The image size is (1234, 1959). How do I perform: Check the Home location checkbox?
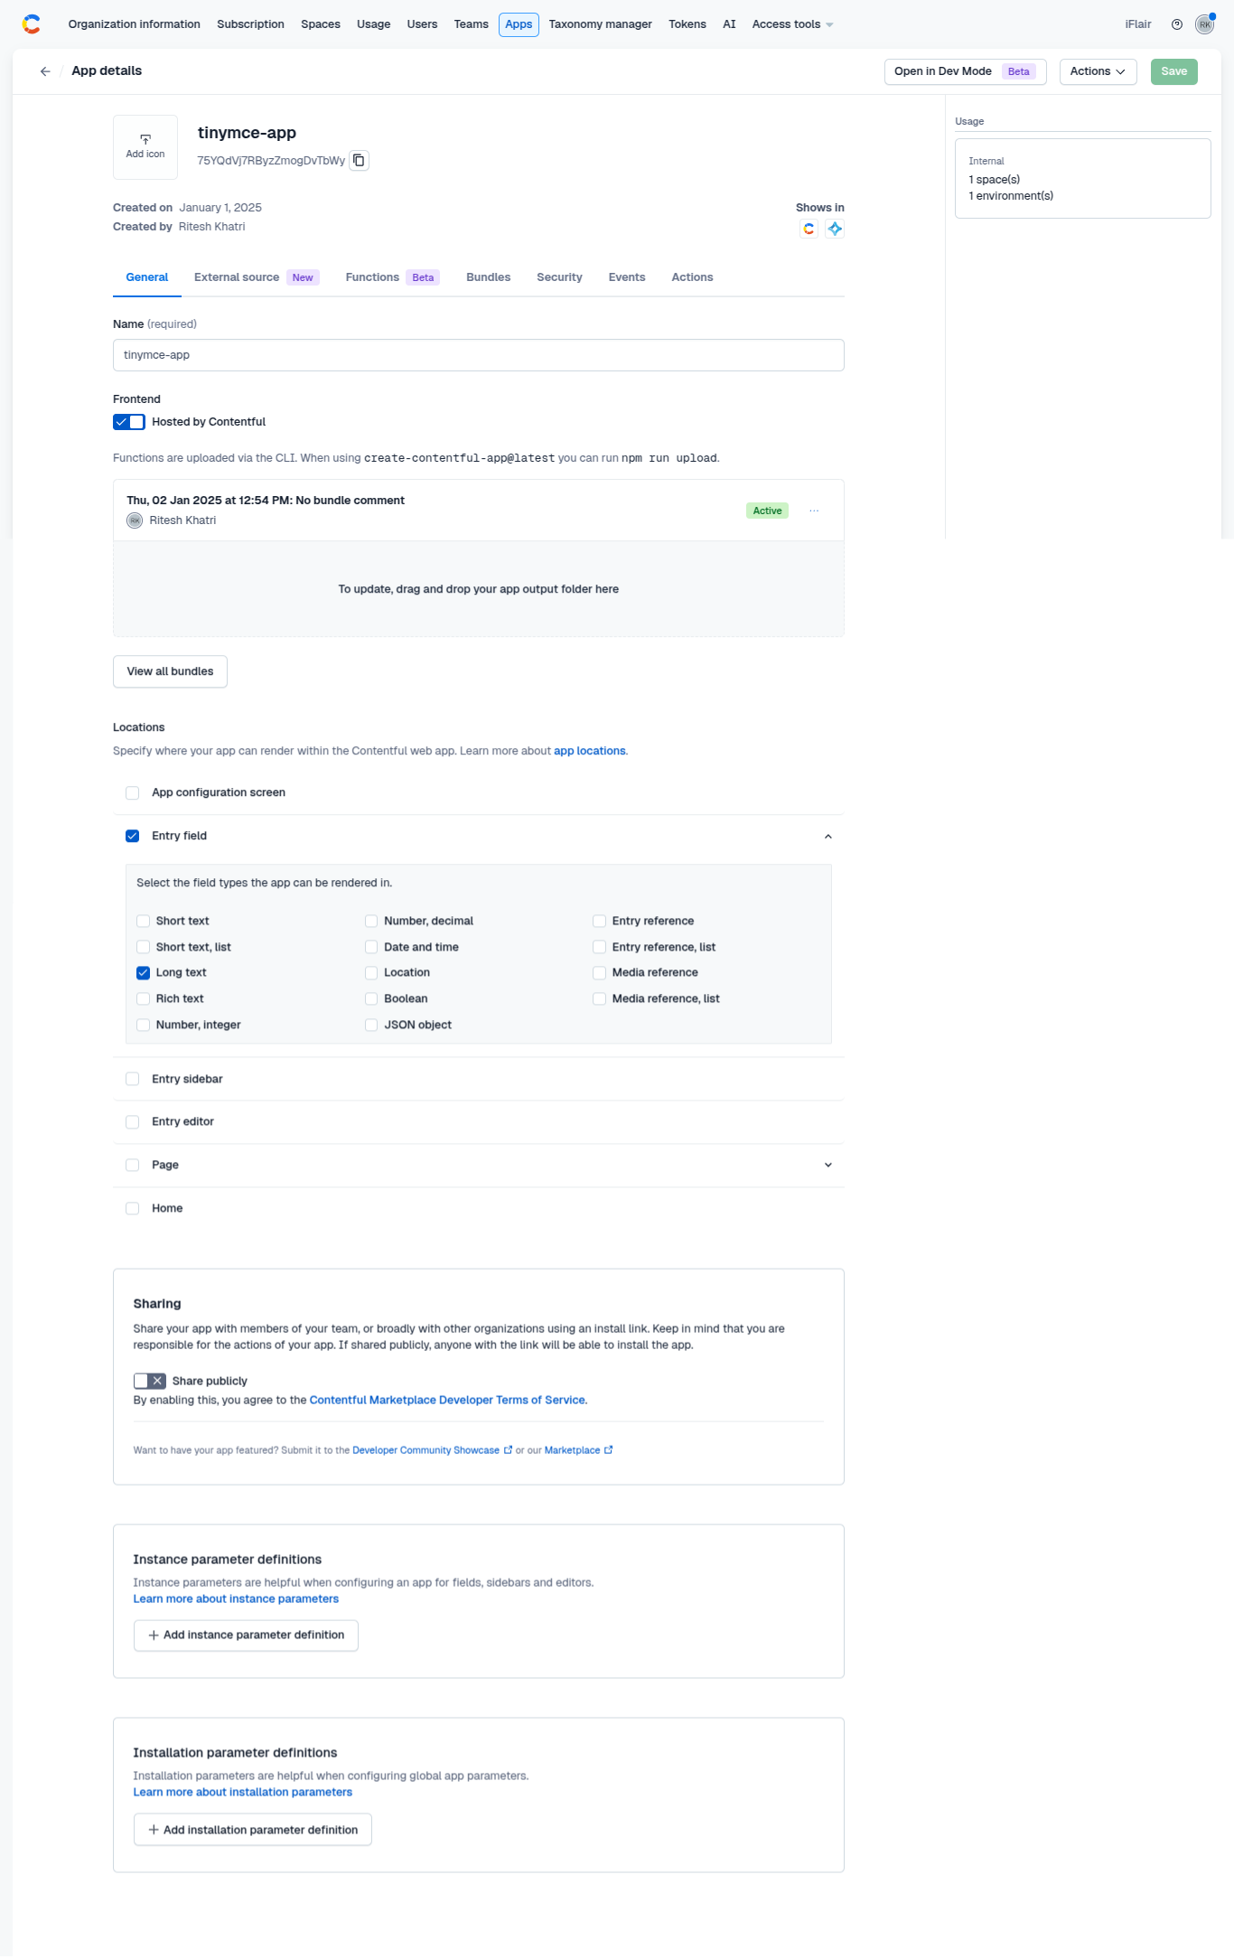133,1209
